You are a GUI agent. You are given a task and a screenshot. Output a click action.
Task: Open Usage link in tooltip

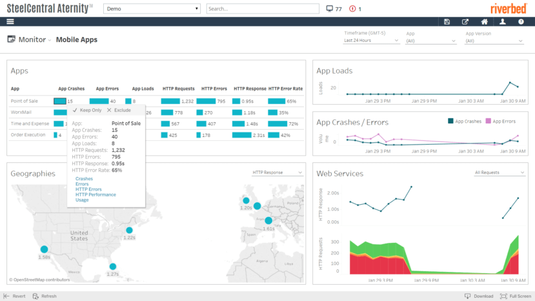coord(82,200)
